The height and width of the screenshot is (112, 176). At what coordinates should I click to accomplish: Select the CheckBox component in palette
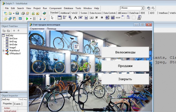[x=96, y=18]
